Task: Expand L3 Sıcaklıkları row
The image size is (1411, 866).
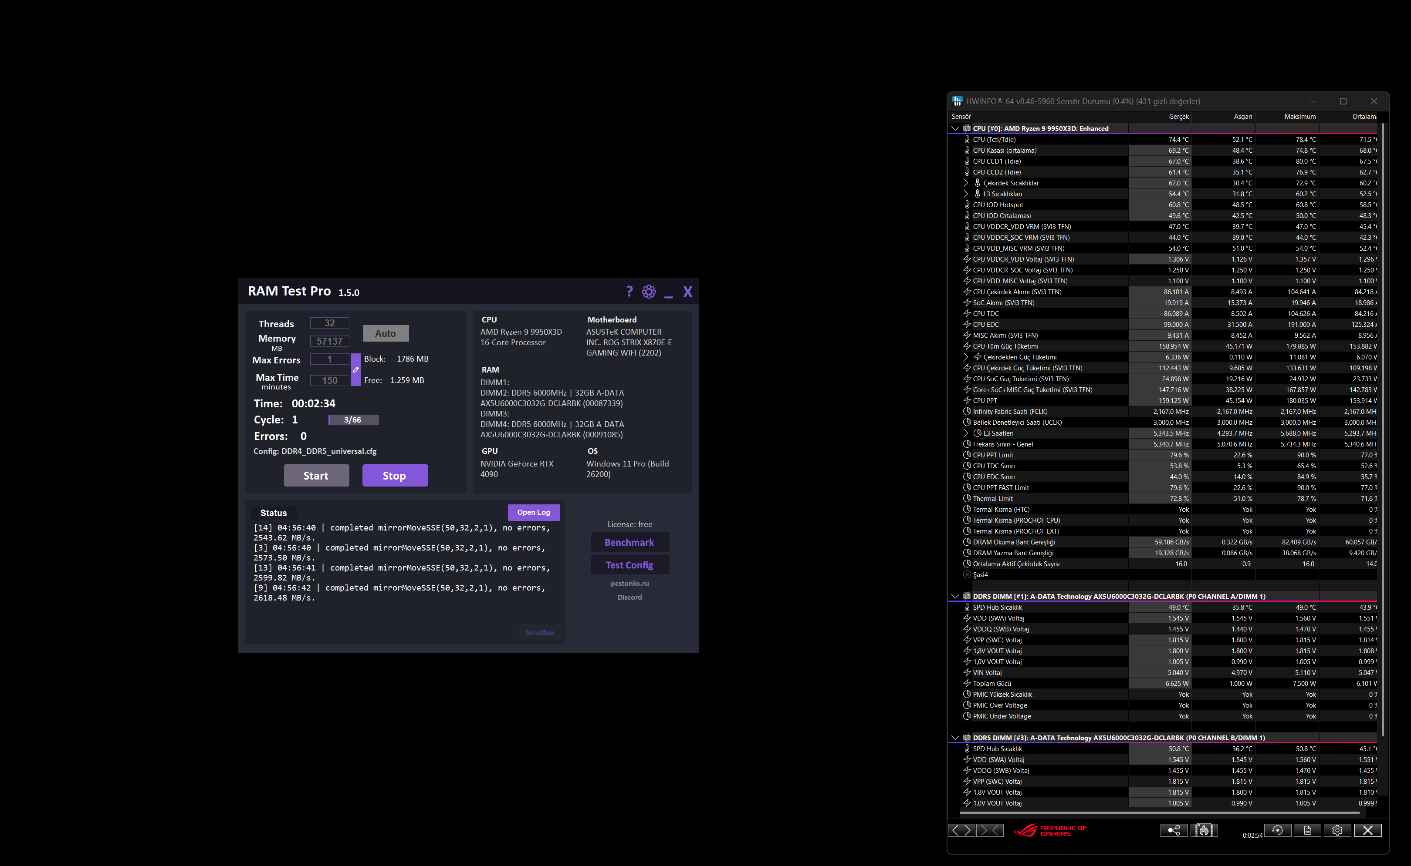Action: point(965,194)
